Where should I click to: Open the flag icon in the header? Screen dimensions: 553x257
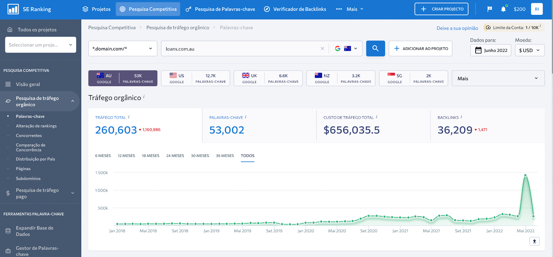490,9
